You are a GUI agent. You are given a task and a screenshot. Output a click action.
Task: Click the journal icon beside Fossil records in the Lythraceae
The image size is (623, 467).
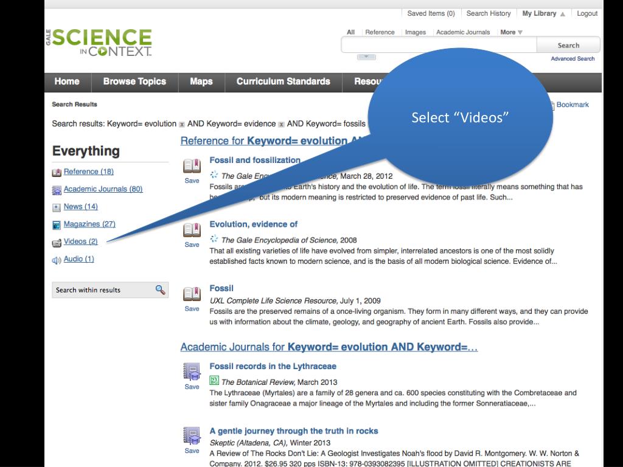[x=192, y=372]
